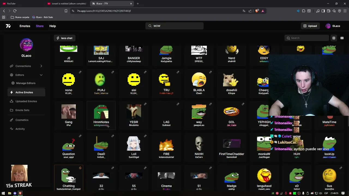This screenshot has height=196, width=349.
Task: Collapse the Editors section
Action: coord(26,75)
